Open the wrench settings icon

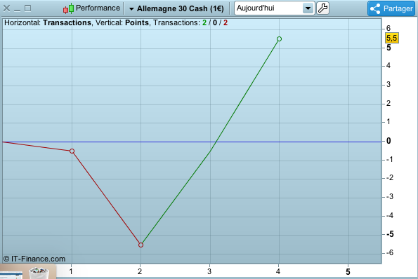click(x=322, y=8)
